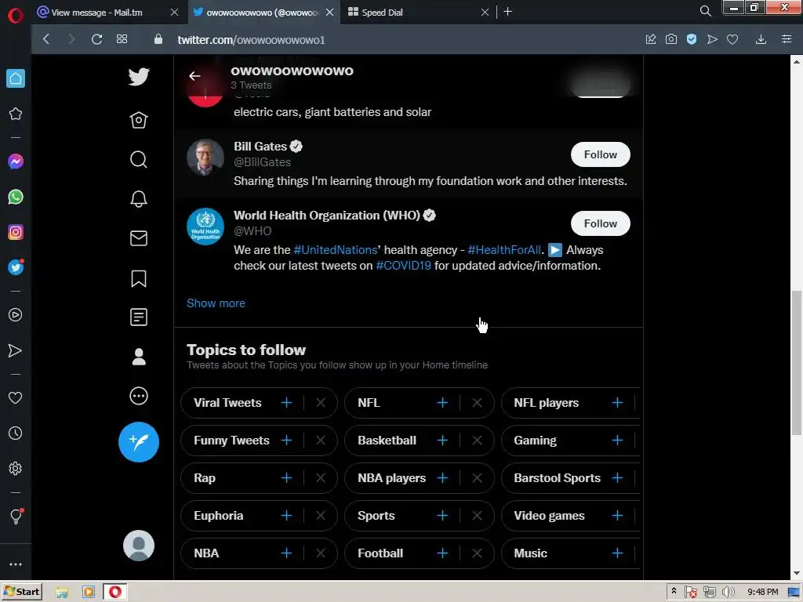This screenshot has width=803, height=602.
Task: Open Twitter Notifications bell icon
Action: 139,198
